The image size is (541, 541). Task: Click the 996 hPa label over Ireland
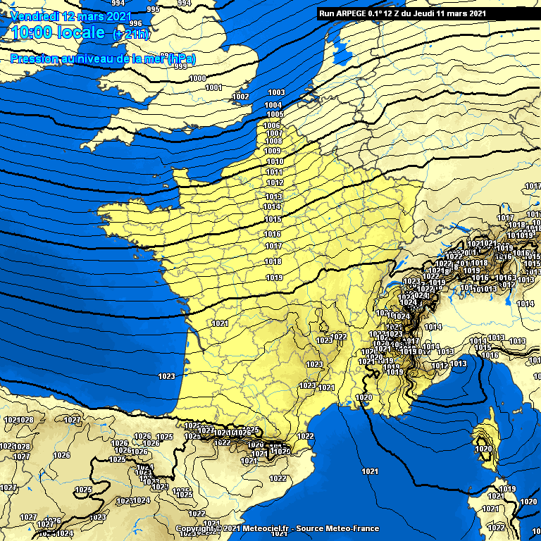135,23
